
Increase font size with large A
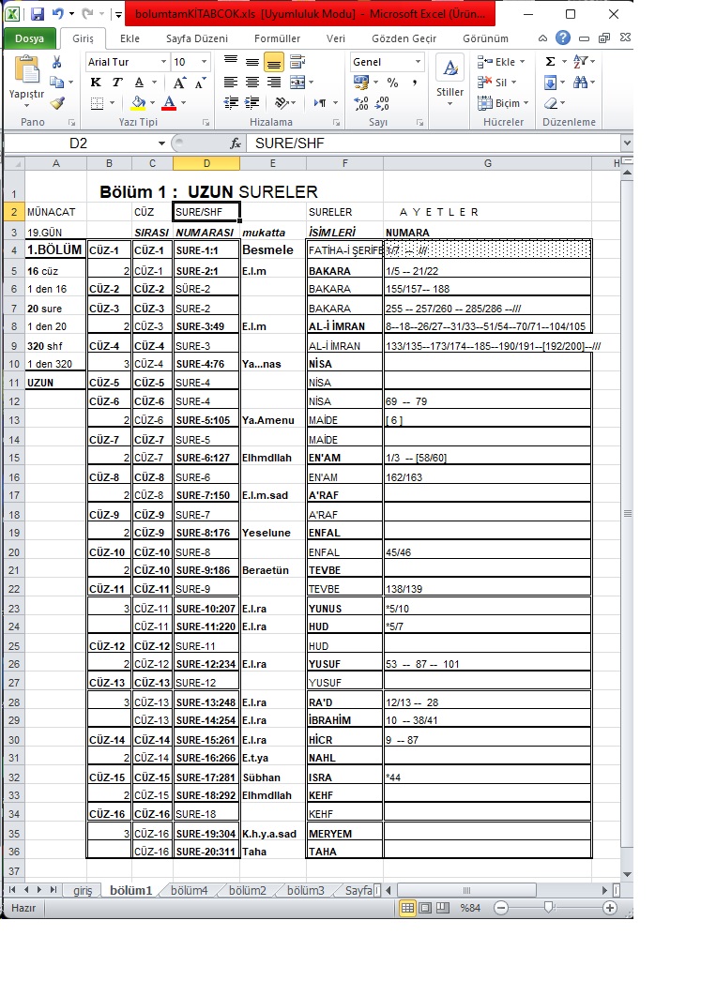pyautogui.click(x=180, y=83)
